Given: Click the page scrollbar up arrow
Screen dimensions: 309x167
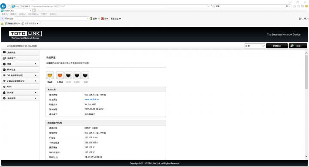Looking at the screenshot, I should (x=306, y=53).
